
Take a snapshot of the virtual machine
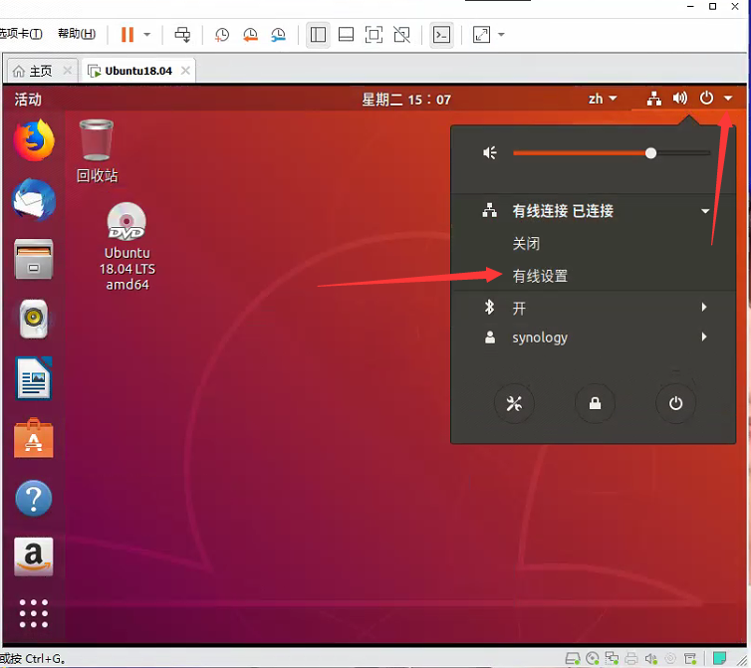point(222,35)
